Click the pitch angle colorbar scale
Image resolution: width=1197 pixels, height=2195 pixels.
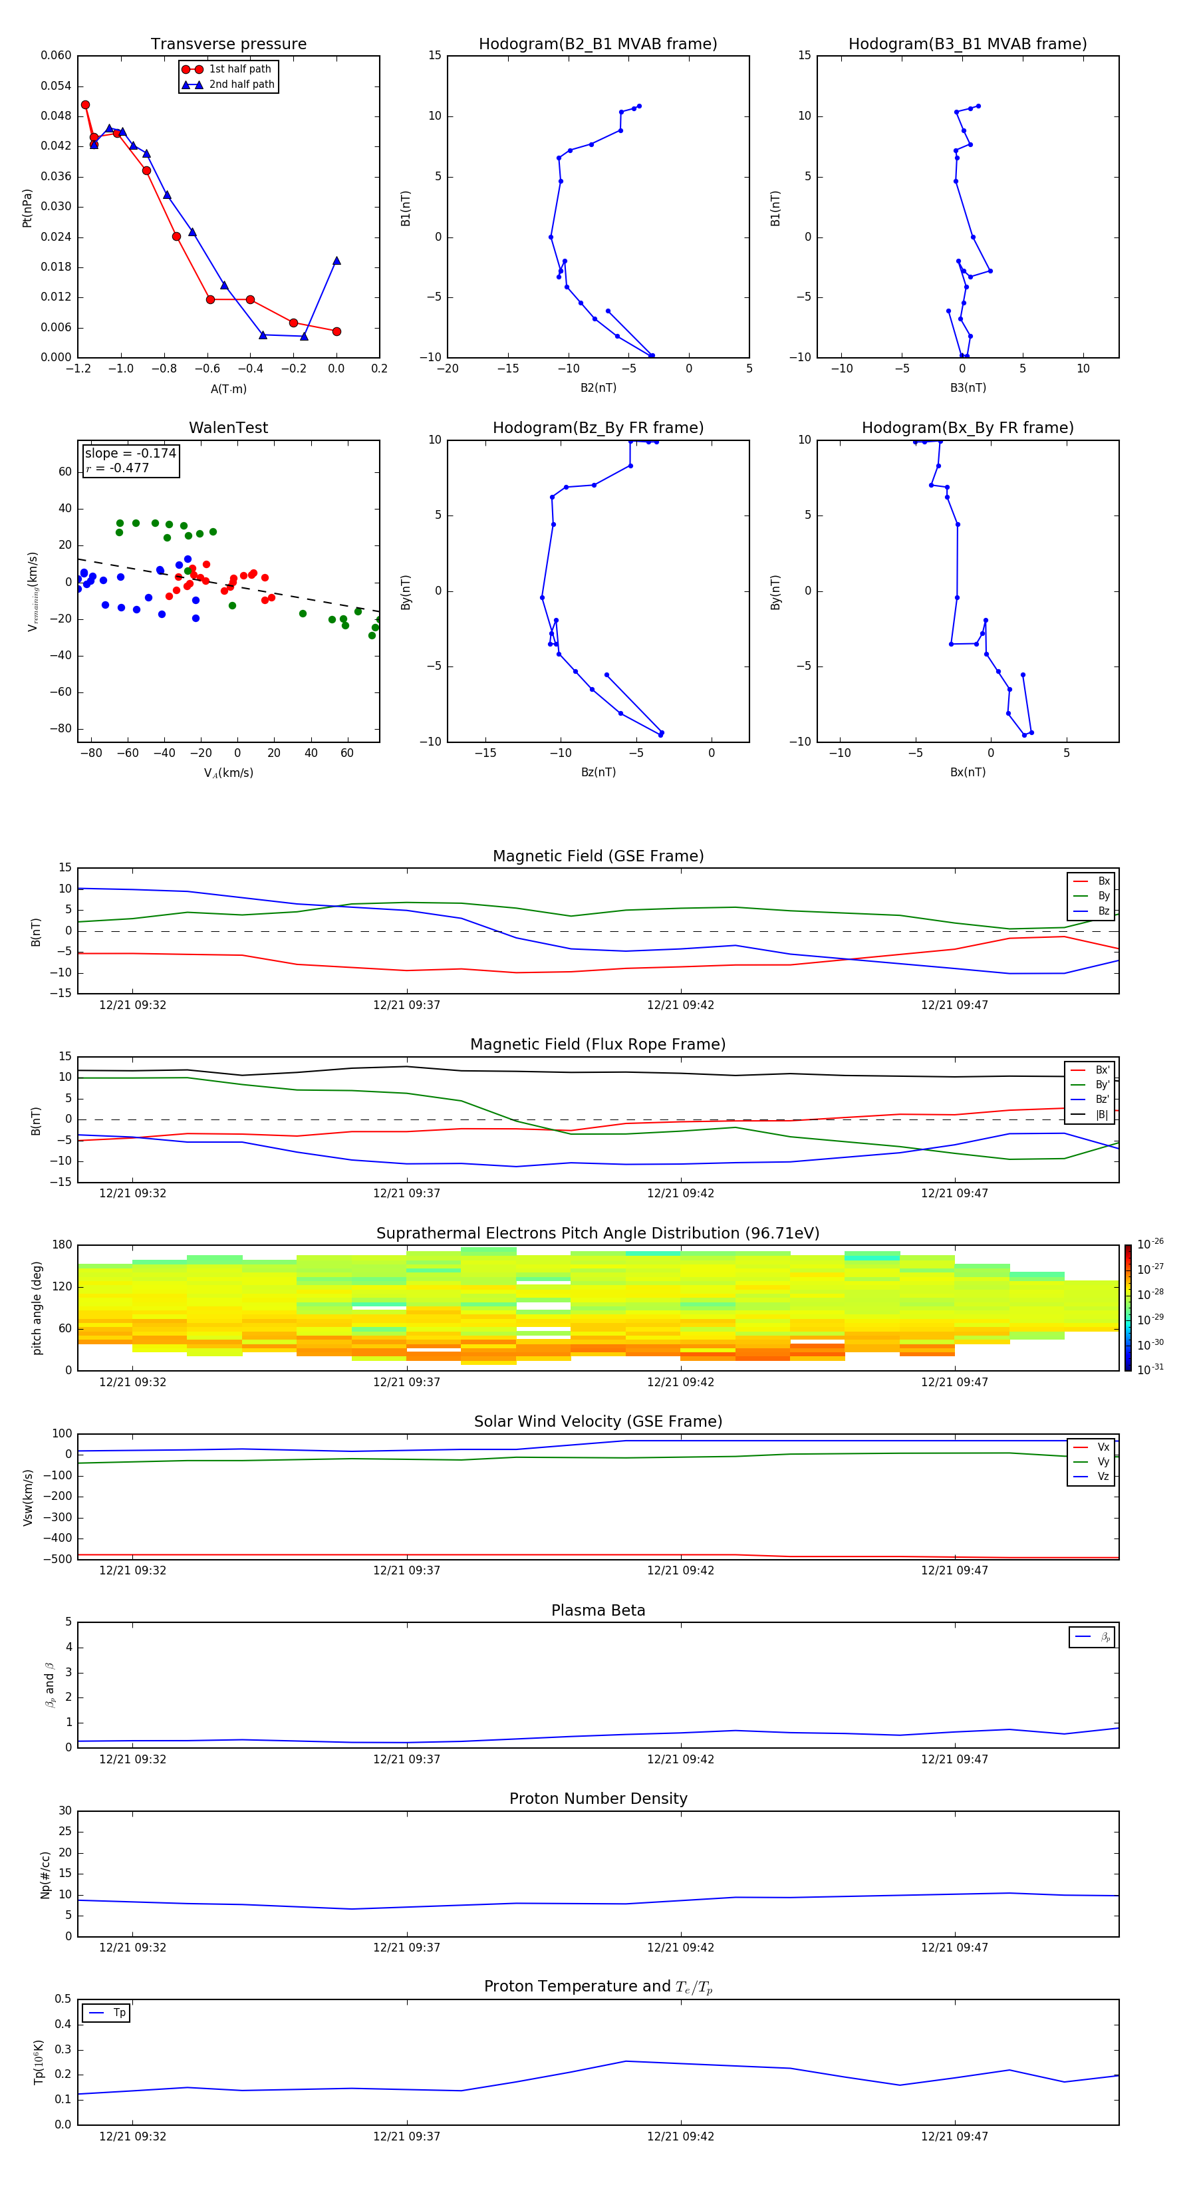pyautogui.click(x=1128, y=1307)
